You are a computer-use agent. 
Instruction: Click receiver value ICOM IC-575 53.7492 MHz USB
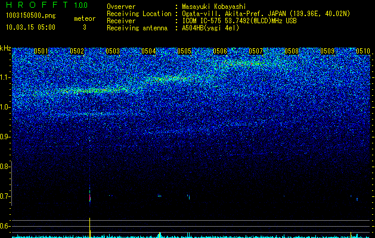pos(239,21)
